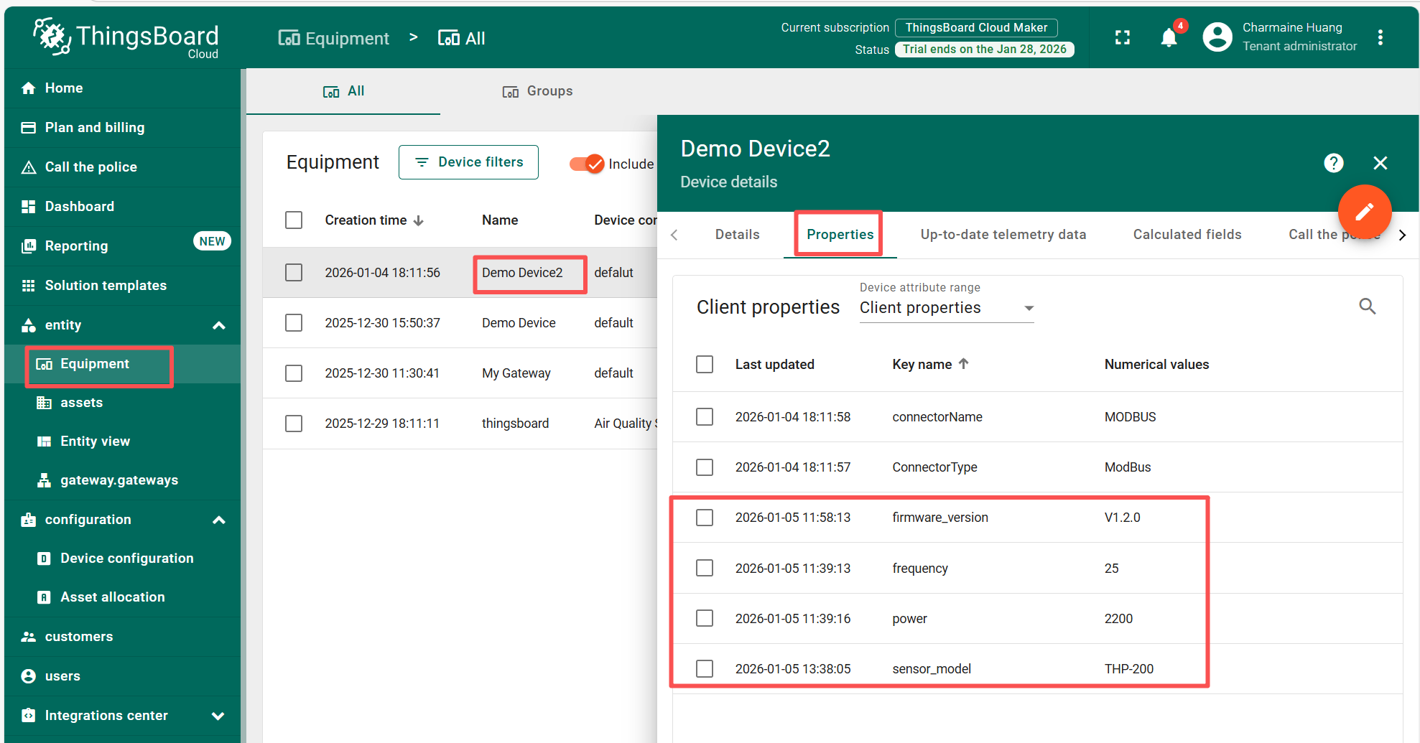Sort by Key name column header

coord(922,365)
